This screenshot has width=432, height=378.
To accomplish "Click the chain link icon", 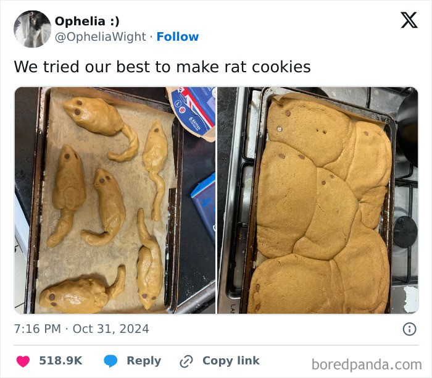I will pyautogui.click(x=186, y=361).
